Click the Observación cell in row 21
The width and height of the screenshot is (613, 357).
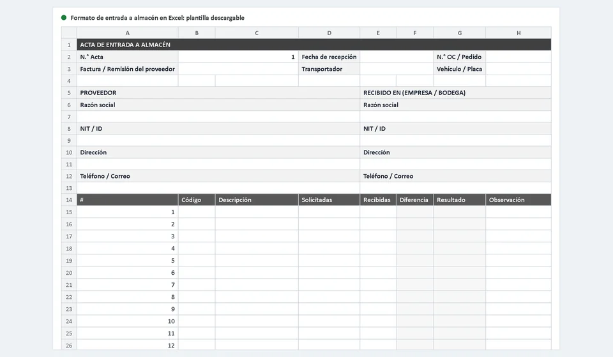518,285
